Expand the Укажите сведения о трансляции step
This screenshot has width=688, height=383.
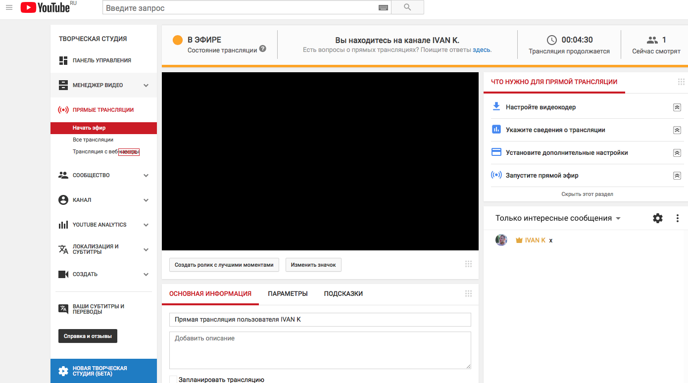click(x=677, y=130)
